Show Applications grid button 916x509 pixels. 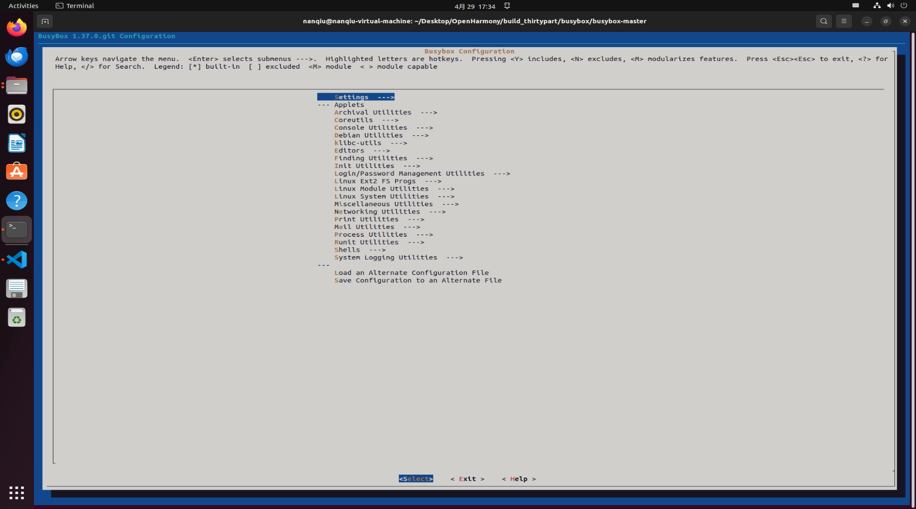pyautogui.click(x=17, y=492)
